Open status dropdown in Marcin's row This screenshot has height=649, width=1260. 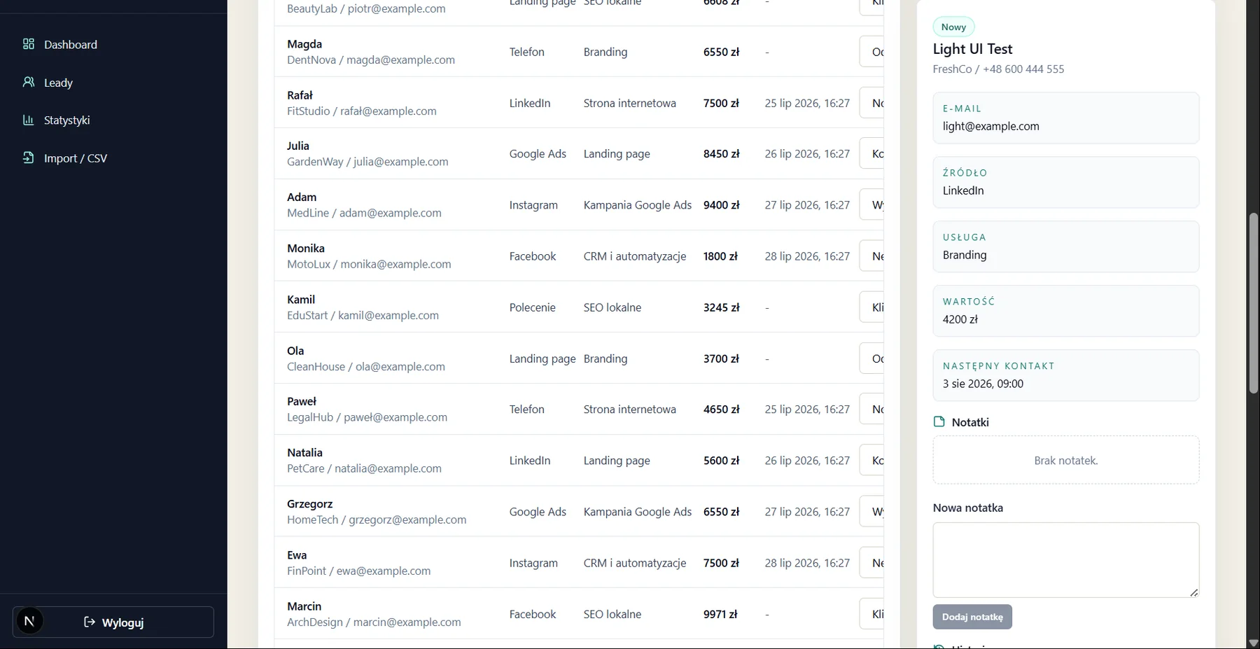click(871, 614)
